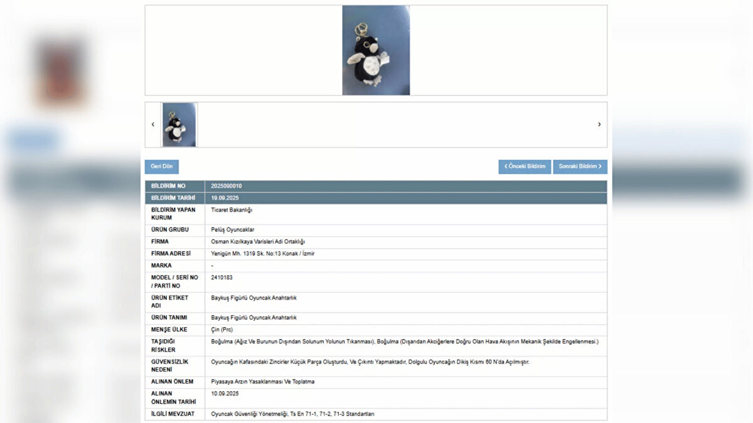The width and height of the screenshot is (753, 423).
Task: Click origin country Çin (Prc)
Action: click(x=222, y=330)
